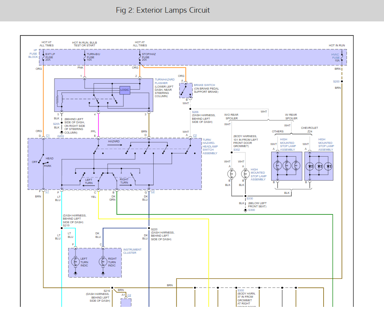
Task: Open the S302 splice link
Action: click(x=237, y=149)
